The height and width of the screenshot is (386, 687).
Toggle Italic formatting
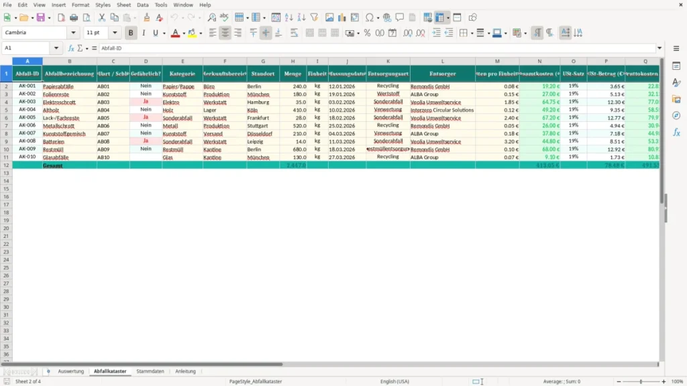(x=144, y=33)
